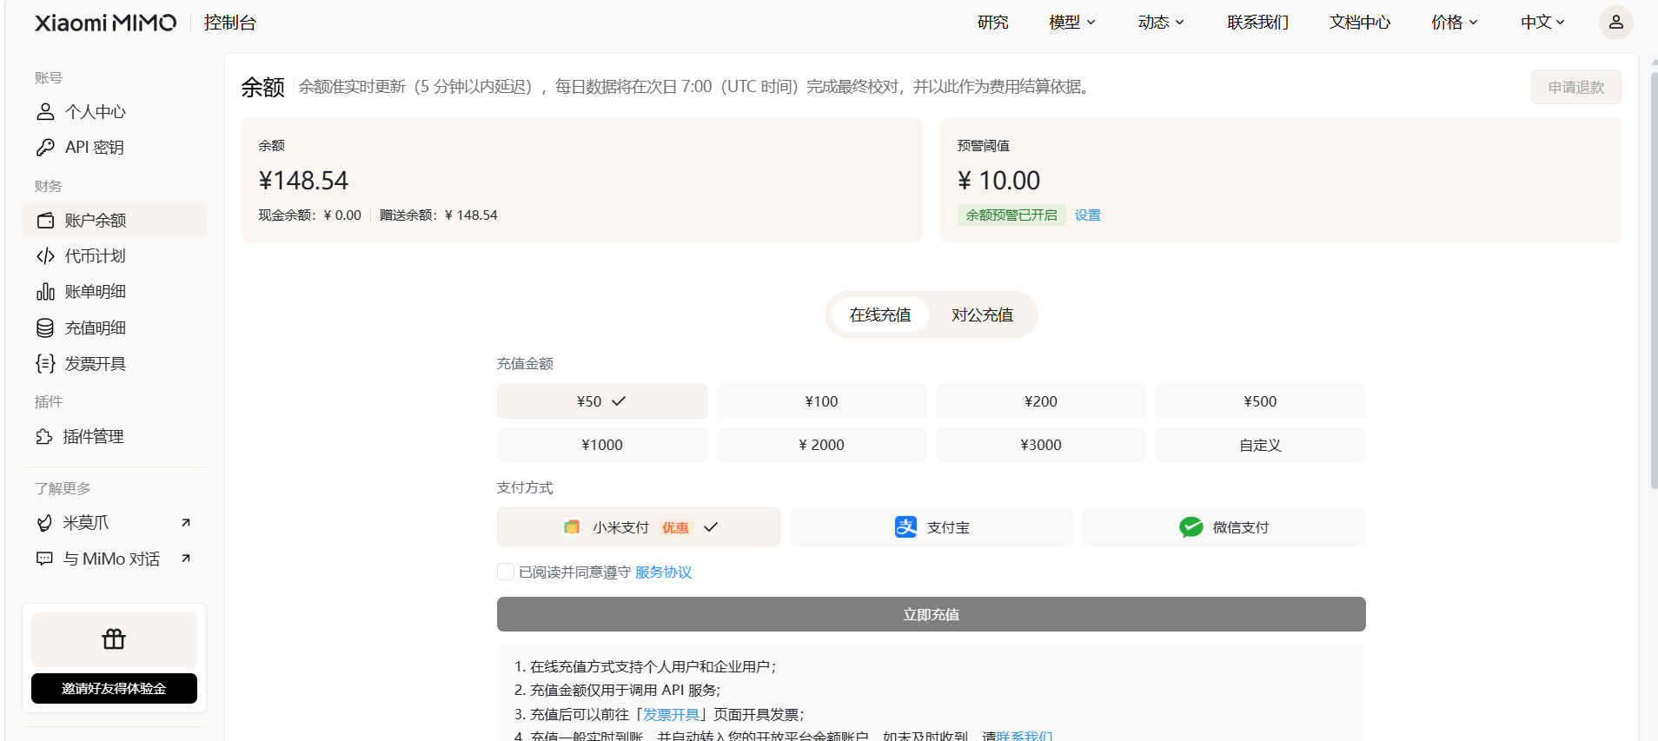
Task: Open the 研究 nav item
Action: pos(992,23)
